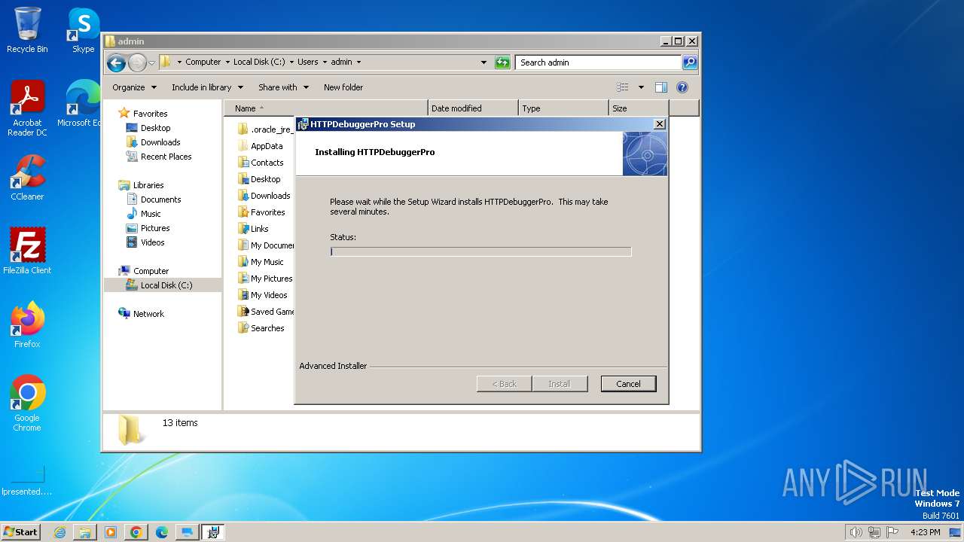Open the Share with dropdown

pyautogui.click(x=283, y=87)
